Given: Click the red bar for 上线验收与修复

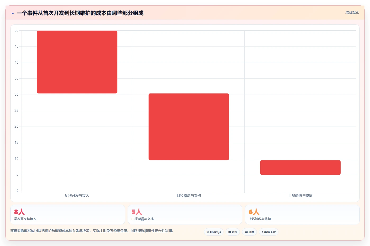Looking at the screenshot, I should click(300, 168).
